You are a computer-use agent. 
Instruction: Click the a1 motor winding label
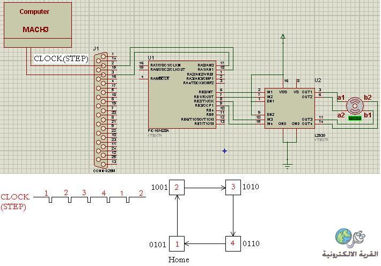click(341, 98)
